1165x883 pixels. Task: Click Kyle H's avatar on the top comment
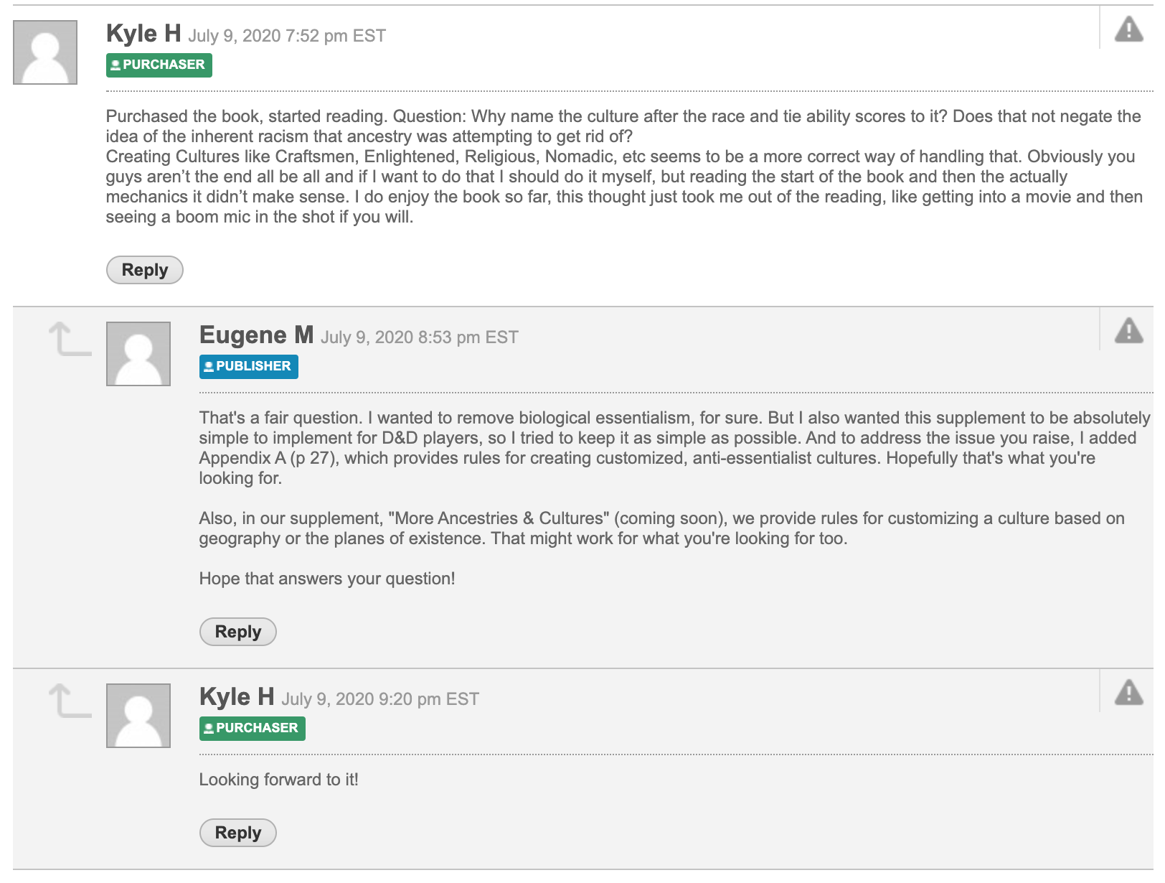(x=45, y=52)
